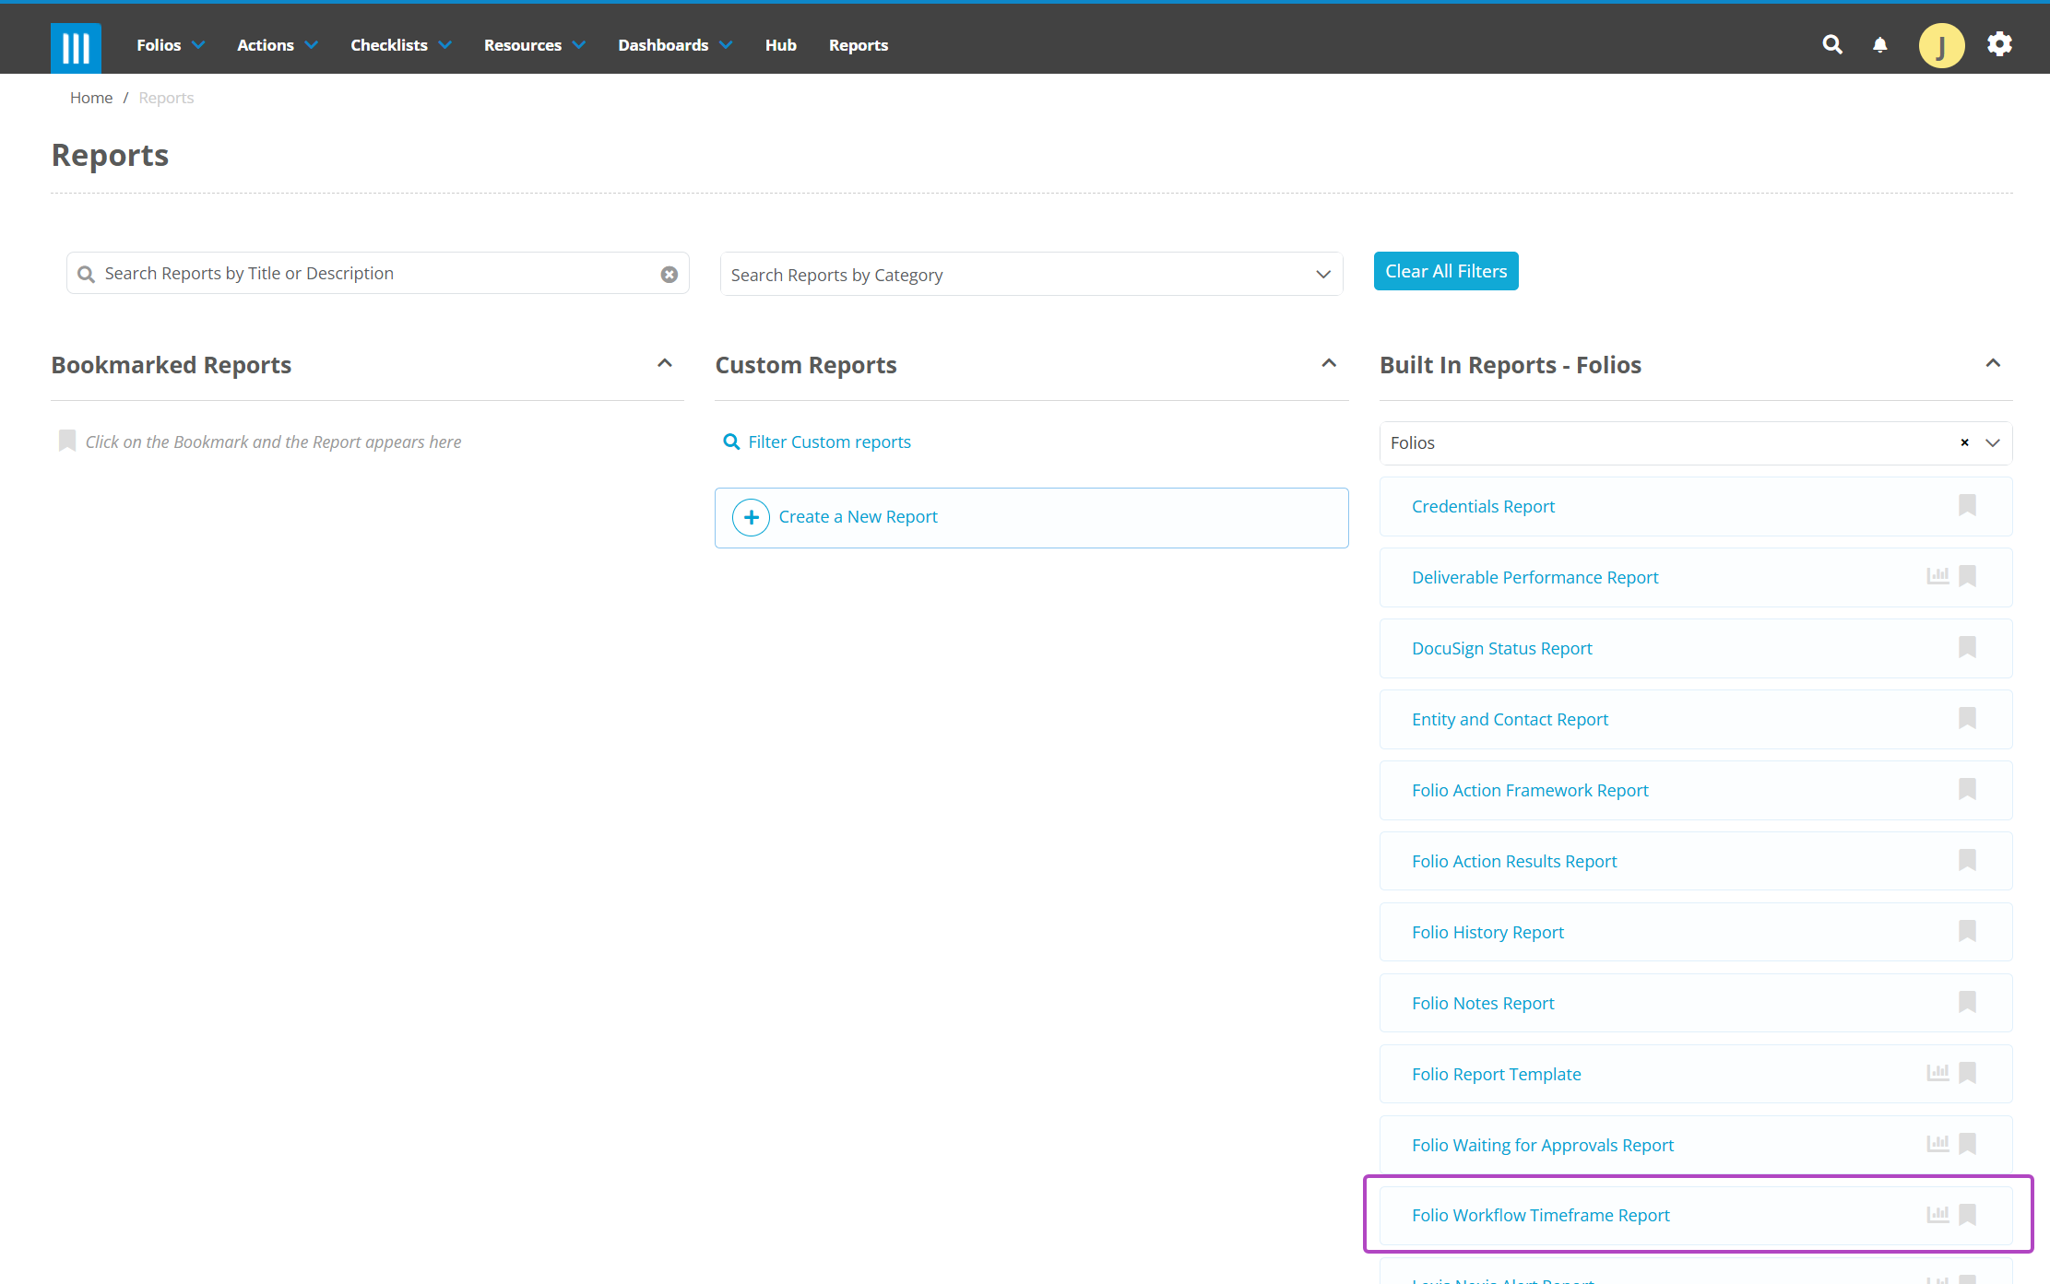This screenshot has width=2050, height=1284.
Task: Open the Deliverable Performance Report link
Action: (1535, 578)
